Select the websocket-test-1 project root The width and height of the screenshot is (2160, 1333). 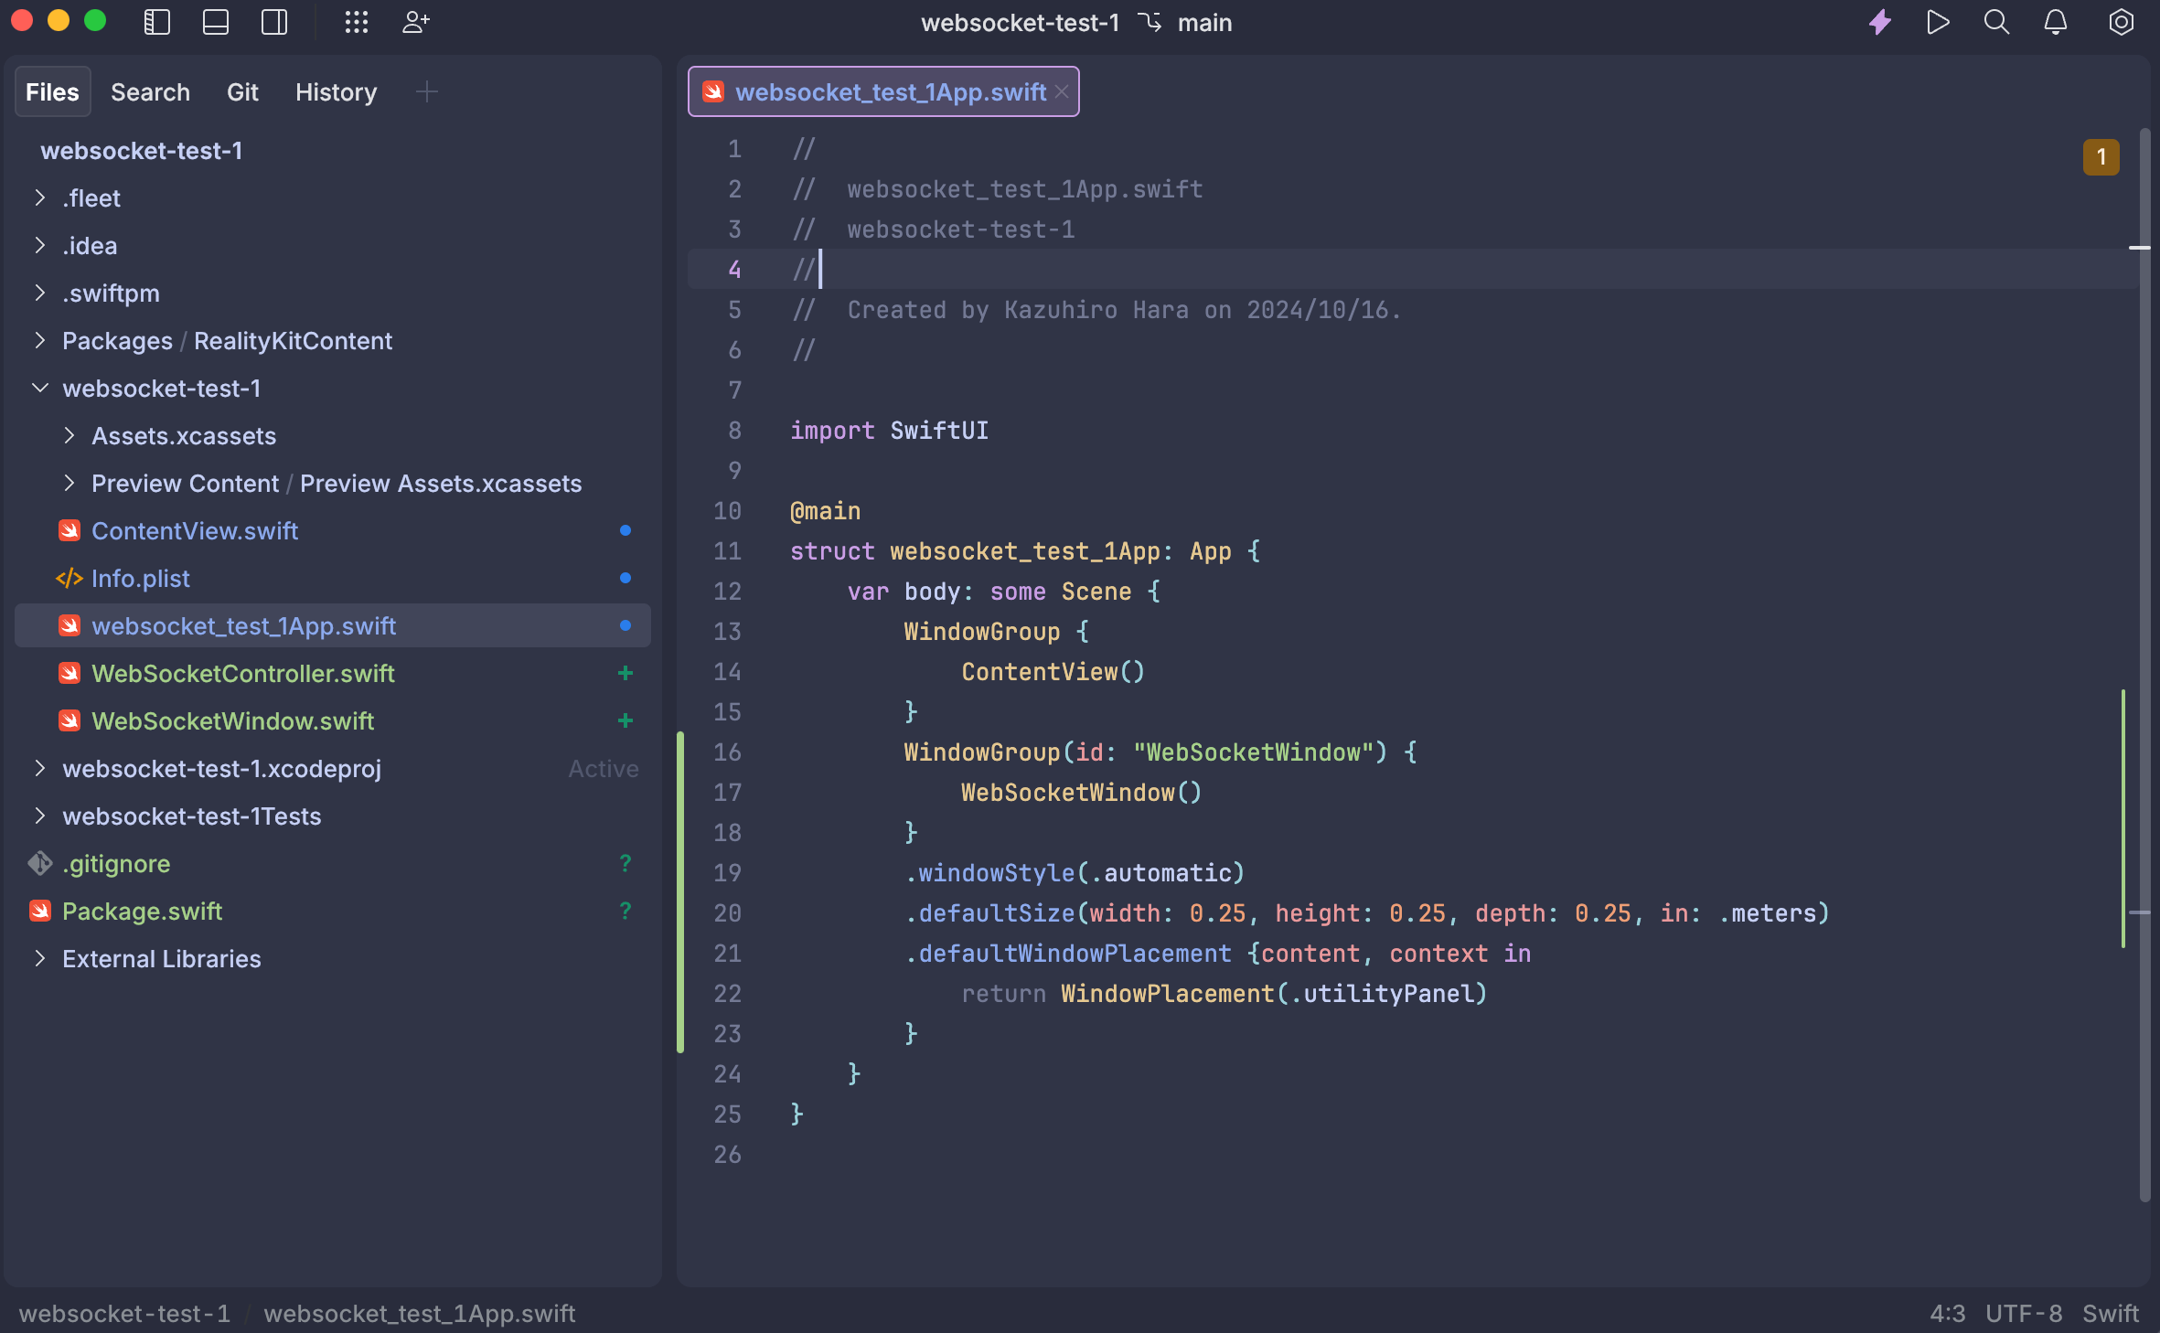pyautogui.click(x=142, y=150)
